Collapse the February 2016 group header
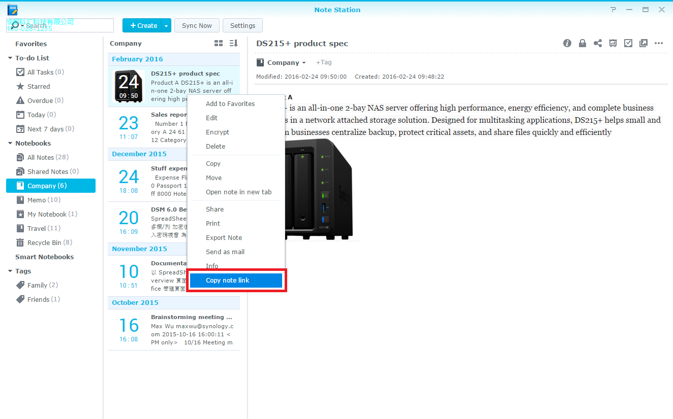 [x=174, y=59]
